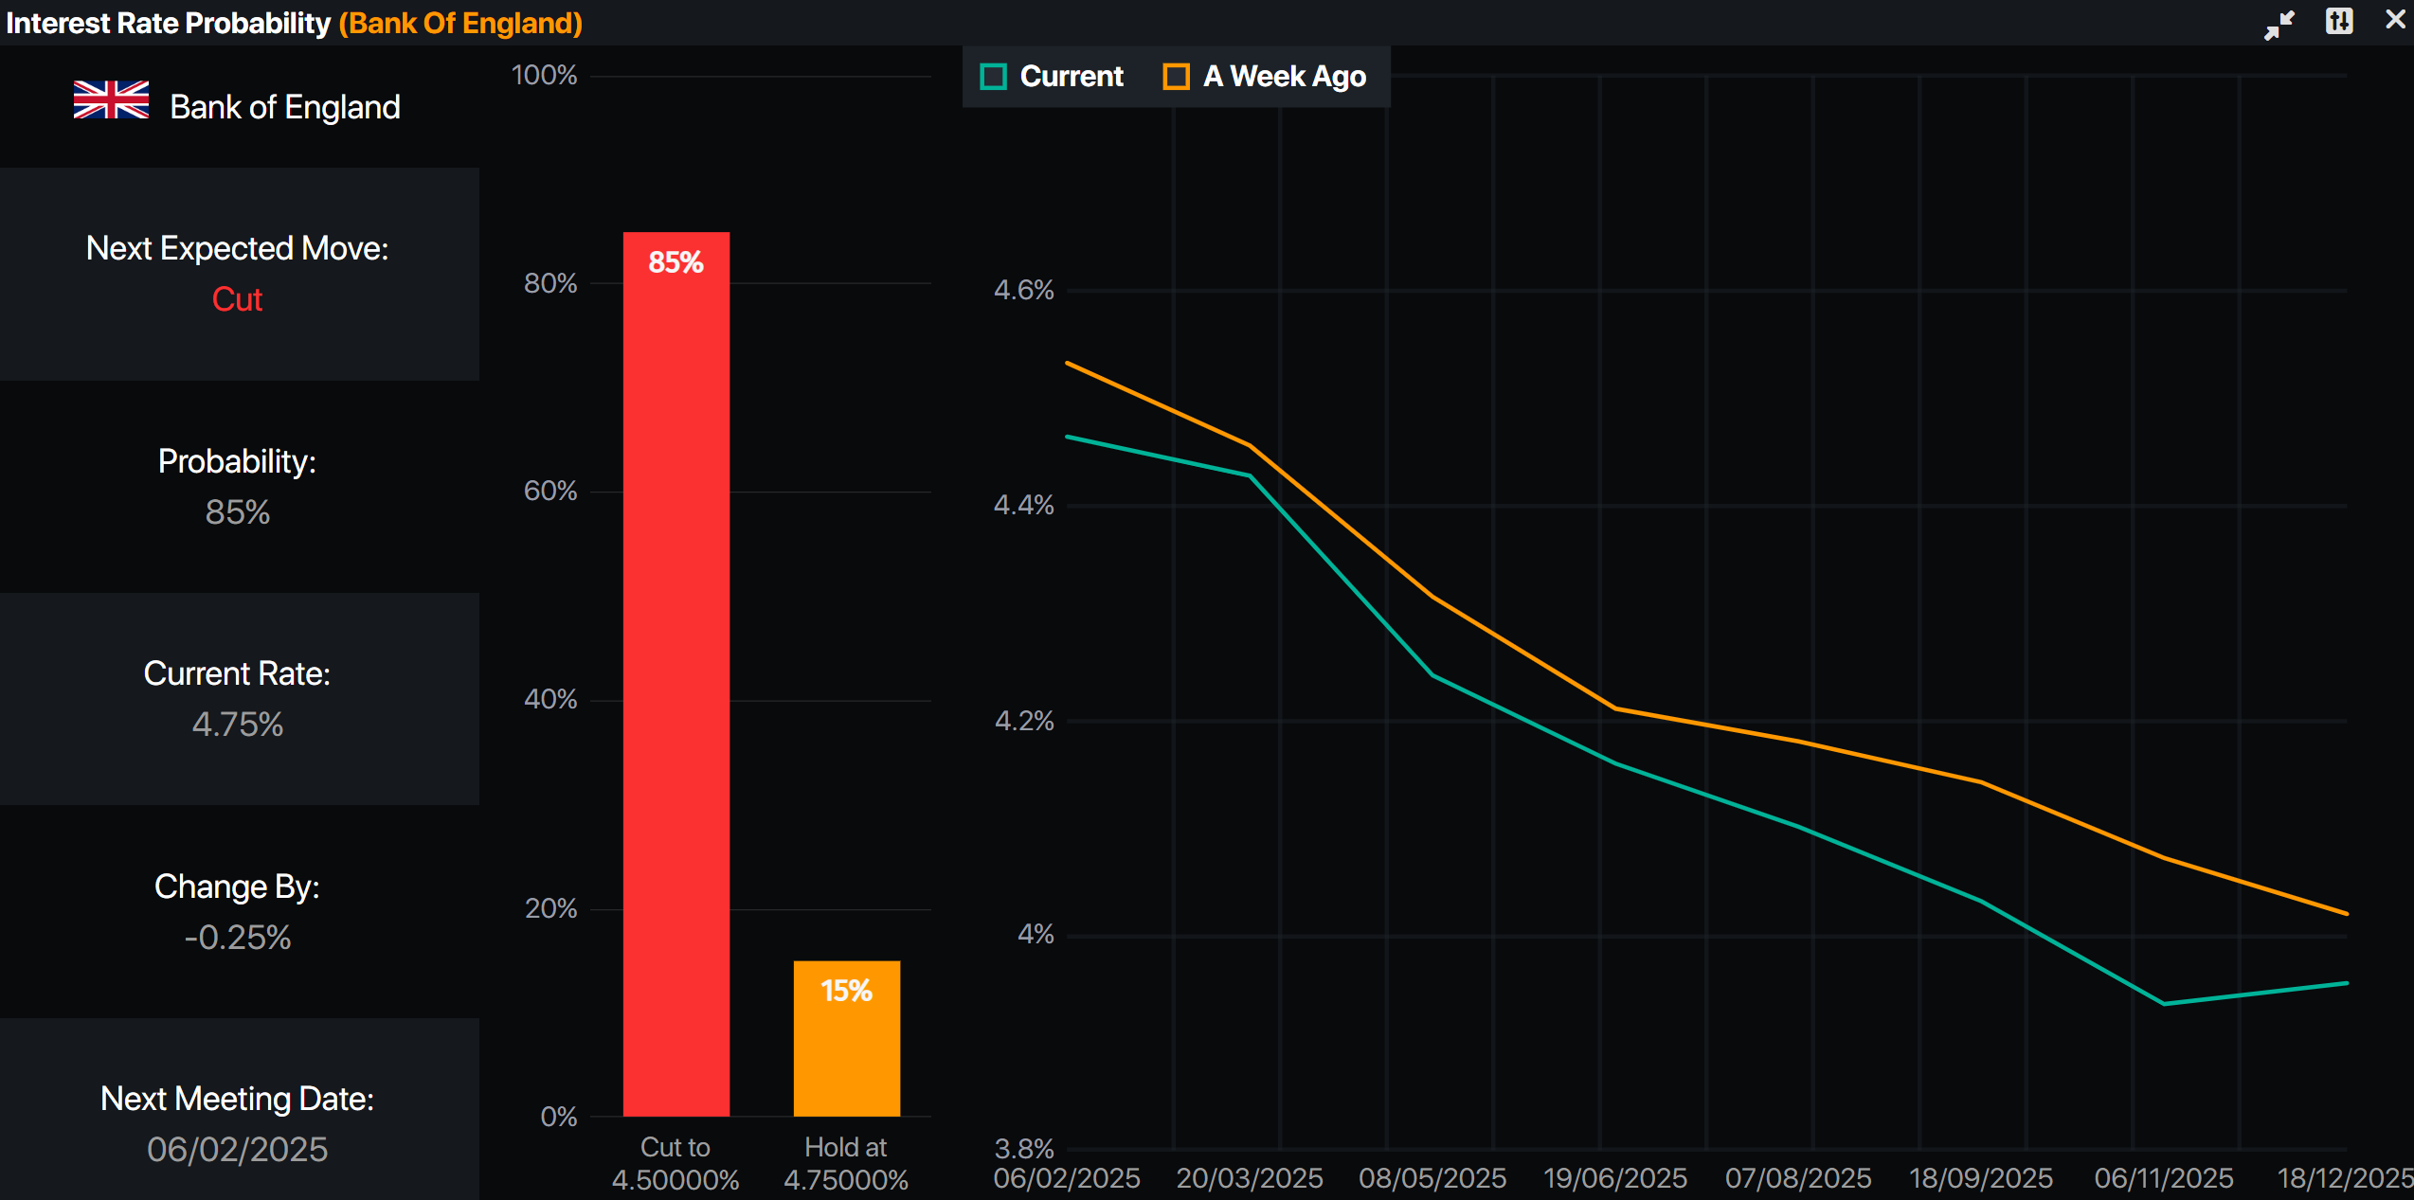Viewport: 2414px width, 1200px height.
Task: Open the widget settings sliders icon
Action: tap(2338, 22)
